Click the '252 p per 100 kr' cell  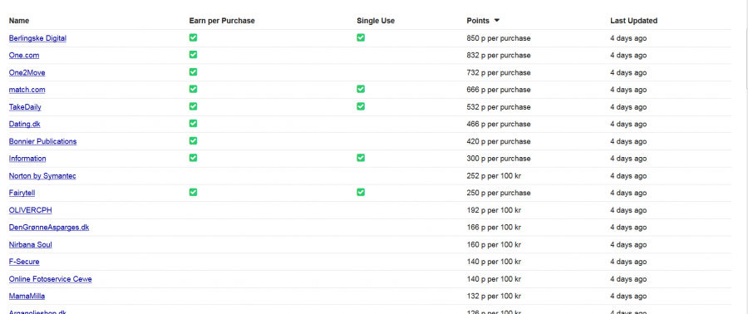pos(494,176)
